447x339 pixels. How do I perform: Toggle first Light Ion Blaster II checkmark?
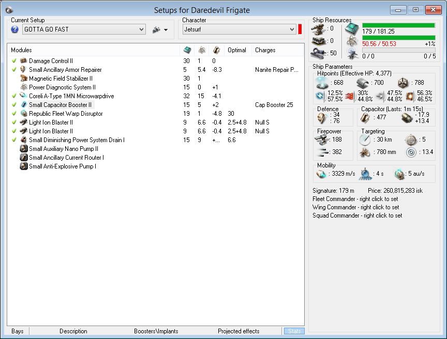click(x=14, y=122)
